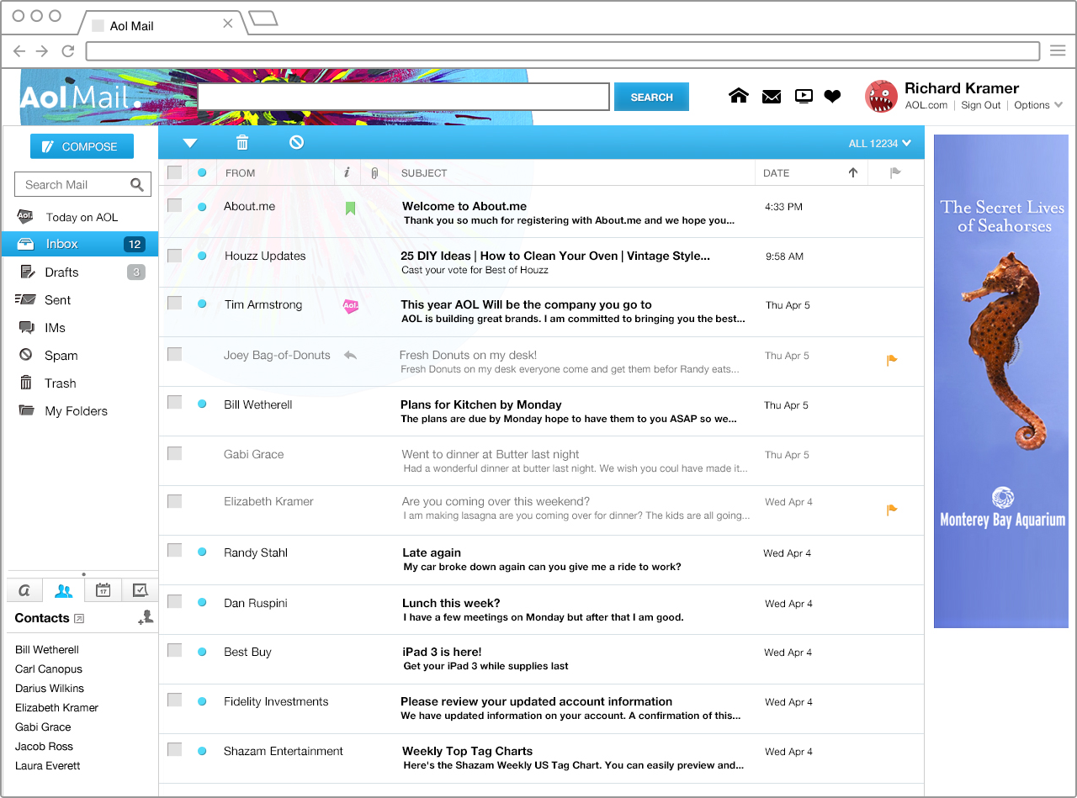
Task: Click the green bookmark on About.me email
Action: pos(351,208)
